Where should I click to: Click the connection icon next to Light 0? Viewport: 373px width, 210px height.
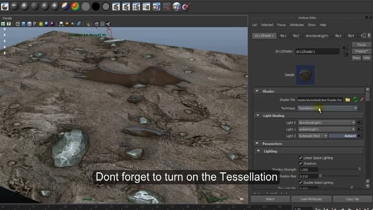[x=360, y=123]
